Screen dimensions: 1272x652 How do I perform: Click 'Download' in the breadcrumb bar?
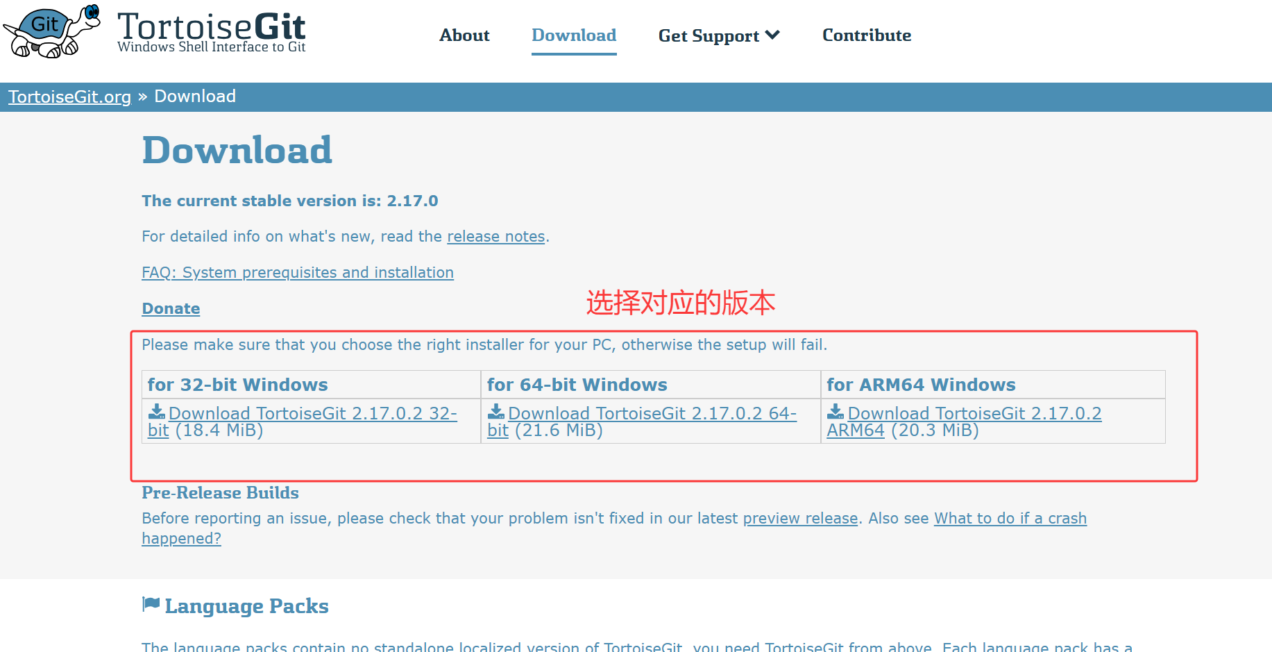195,97
